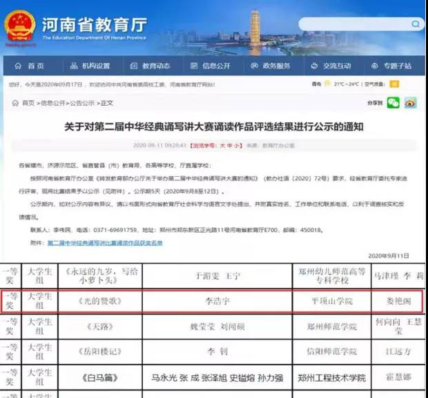428x398 pixels.
Task: Open the 机构设置 navigation item
Action: 90,66
